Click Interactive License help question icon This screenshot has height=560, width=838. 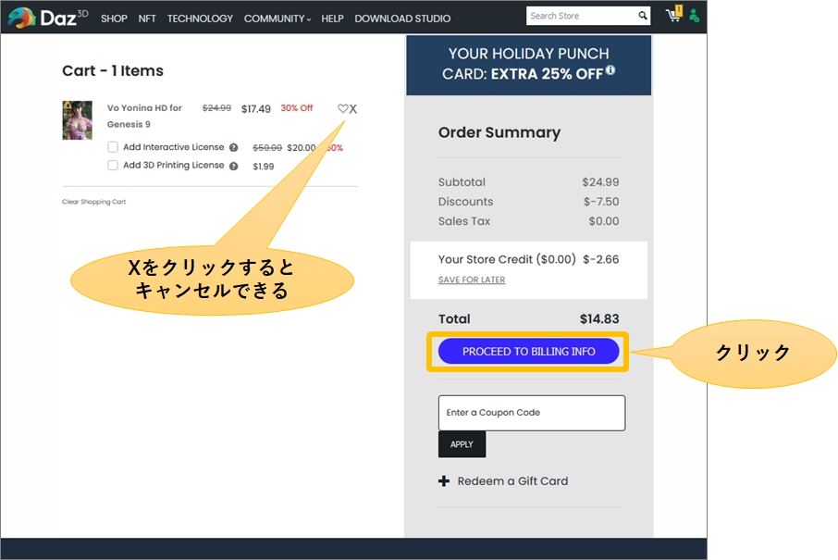coord(234,148)
